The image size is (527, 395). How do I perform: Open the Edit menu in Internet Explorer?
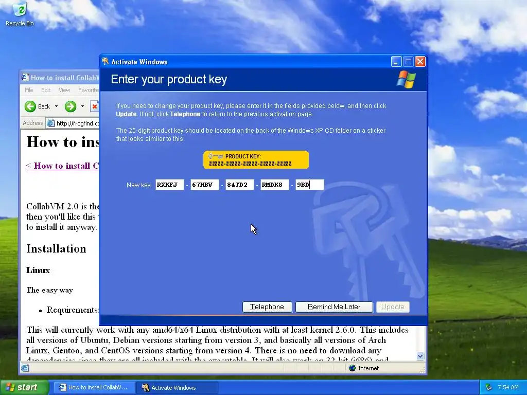pyautogui.click(x=46, y=90)
